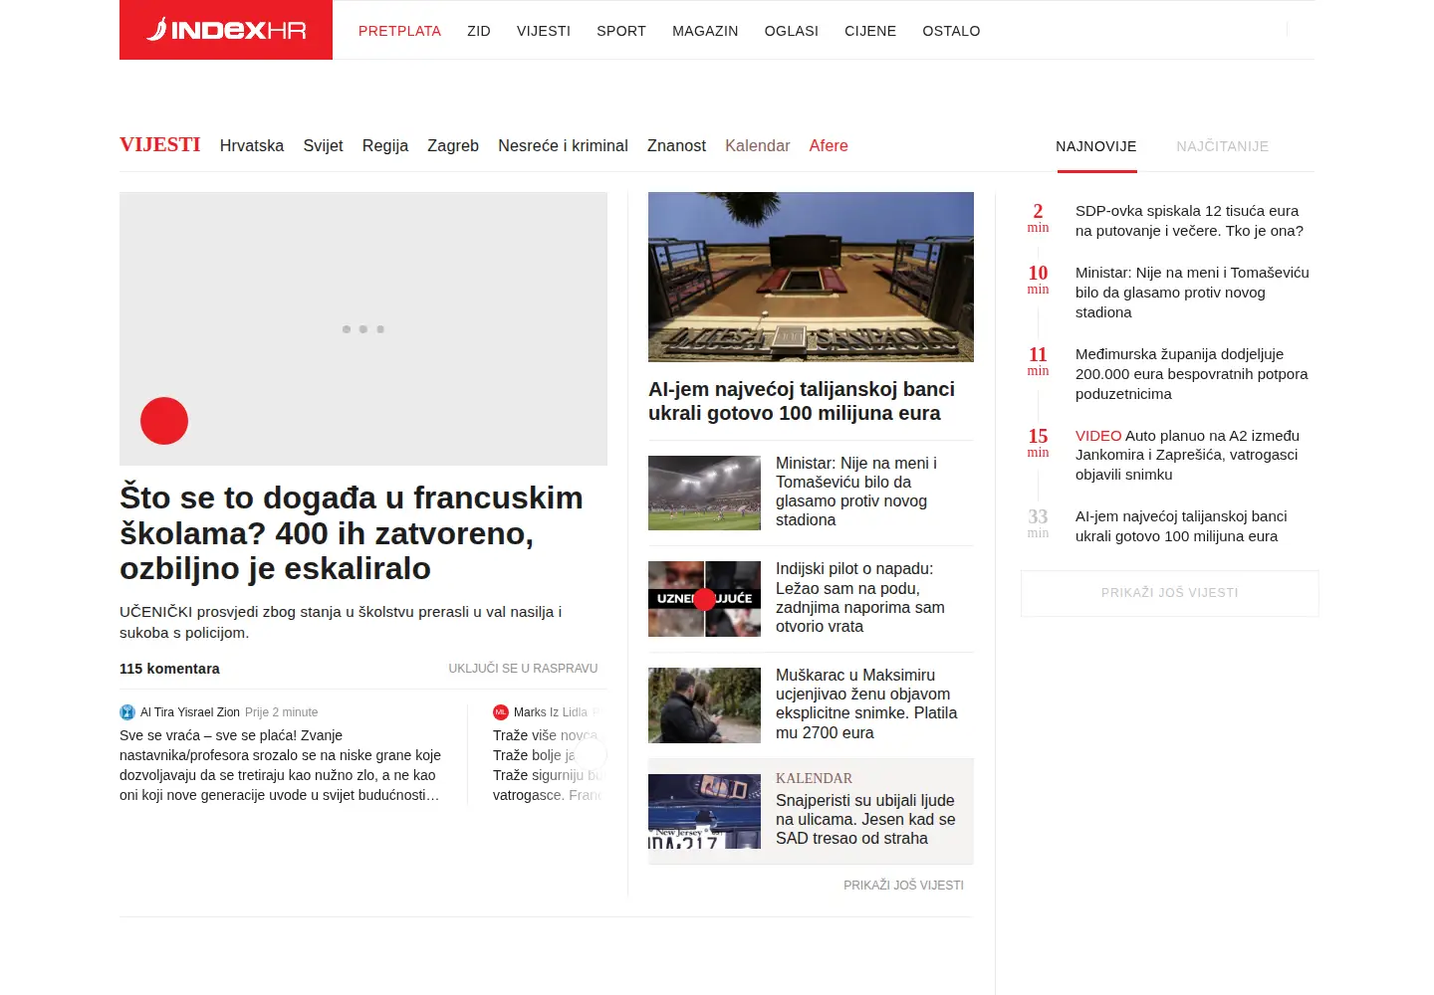The height and width of the screenshot is (995, 1434).
Task: Go to Hrvatska news category
Action: coord(252,146)
